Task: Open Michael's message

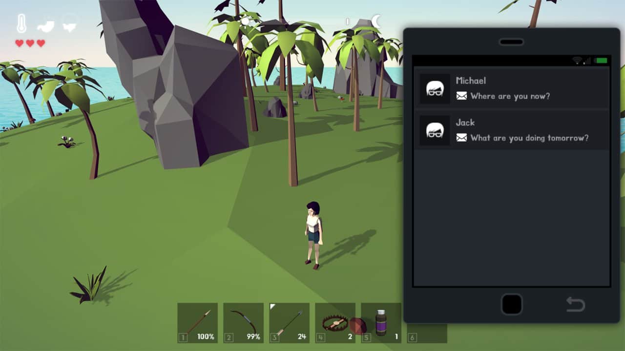Action: click(510, 89)
